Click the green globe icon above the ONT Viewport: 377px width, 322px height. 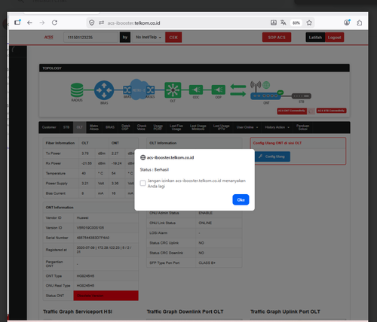pyautogui.click(x=266, y=85)
